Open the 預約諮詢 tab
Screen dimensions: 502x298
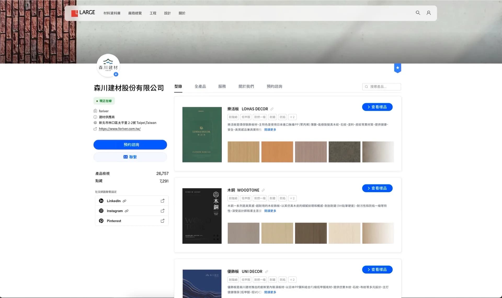274,86
